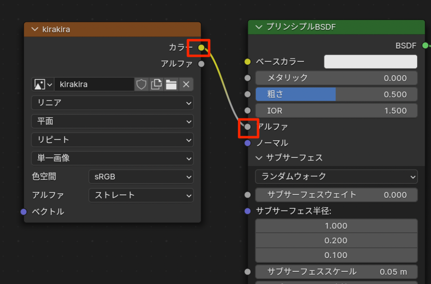Click the gray アルファ output socket on kirakira
The width and height of the screenshot is (431, 284).
[x=201, y=64]
